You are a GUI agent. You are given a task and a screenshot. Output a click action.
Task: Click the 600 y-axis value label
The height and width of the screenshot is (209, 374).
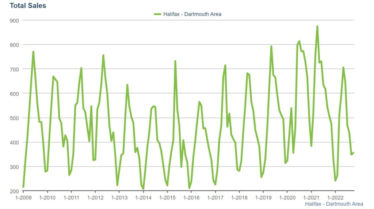pos(14,94)
